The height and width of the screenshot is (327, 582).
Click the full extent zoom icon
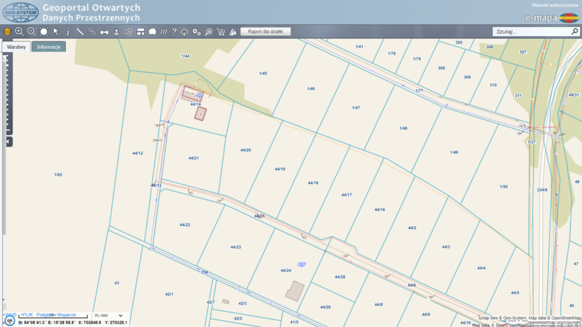(44, 32)
